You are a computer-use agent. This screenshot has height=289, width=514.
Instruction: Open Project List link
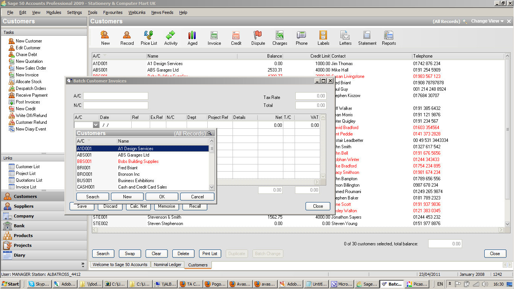(x=26, y=173)
